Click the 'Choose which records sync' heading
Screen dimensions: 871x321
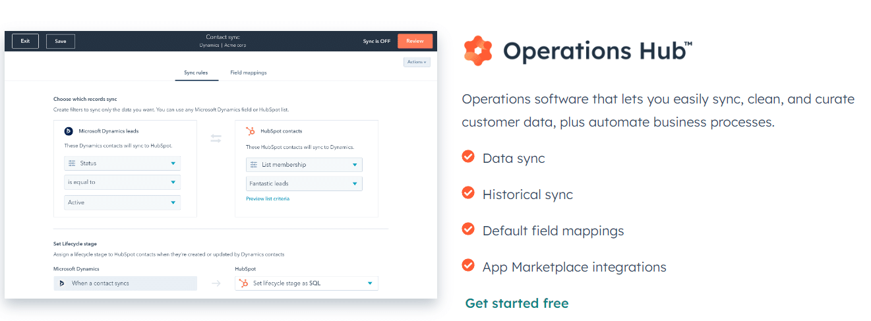(x=86, y=100)
